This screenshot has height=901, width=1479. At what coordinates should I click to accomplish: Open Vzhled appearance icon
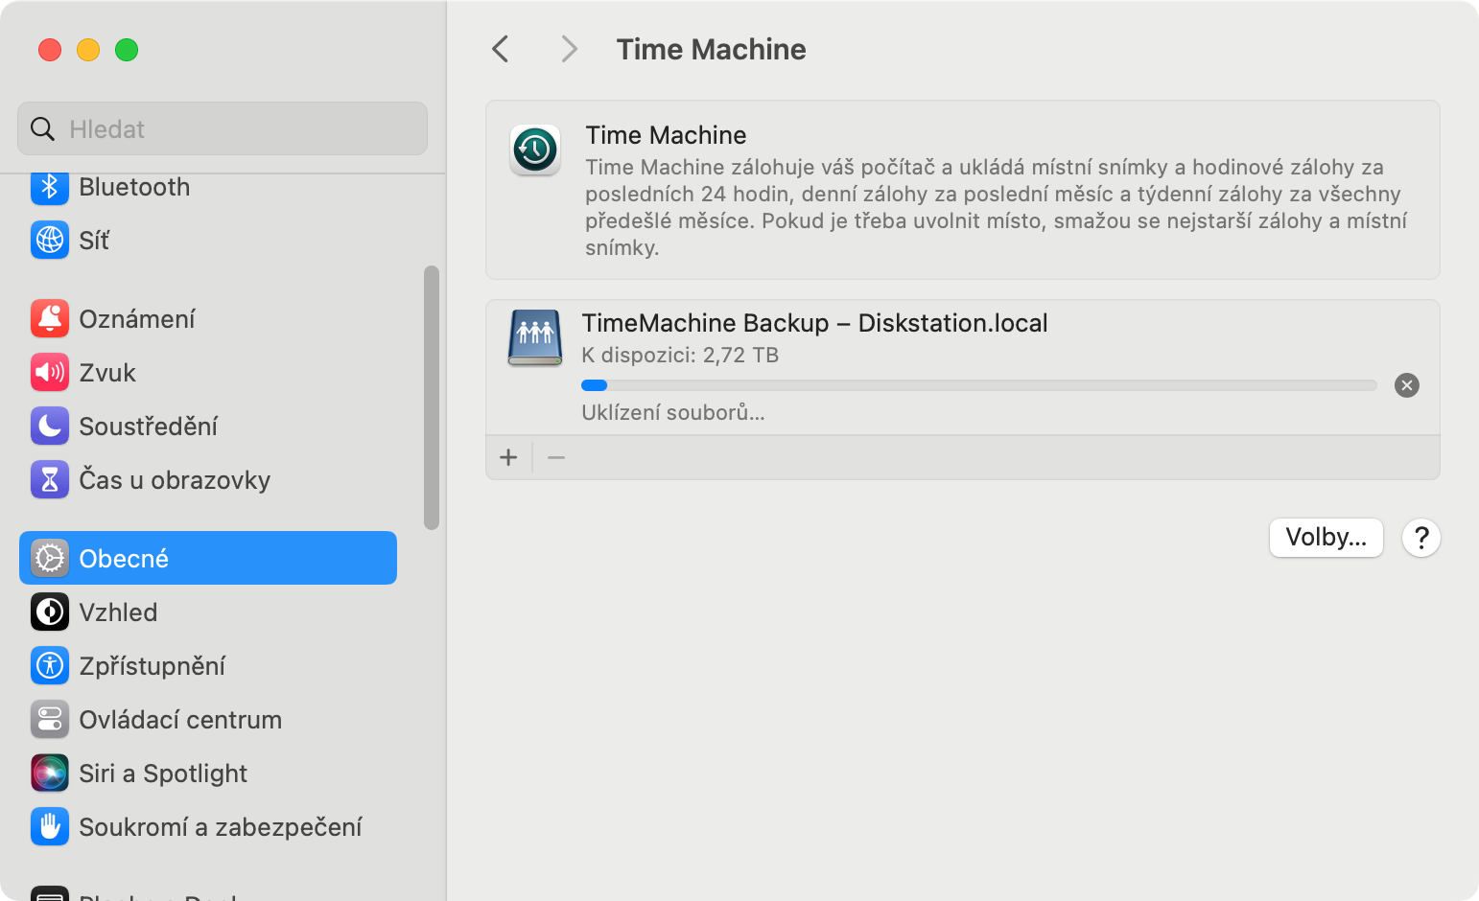click(x=50, y=612)
